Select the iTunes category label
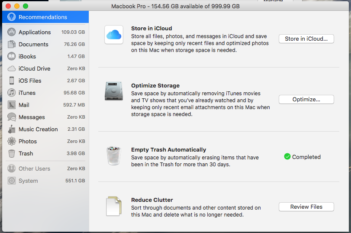The image size is (351, 233). coord(27,93)
